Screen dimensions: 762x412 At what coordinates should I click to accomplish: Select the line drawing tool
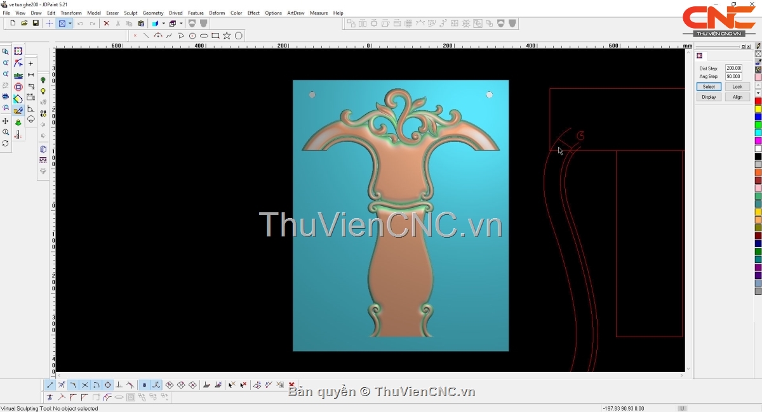(x=146, y=35)
